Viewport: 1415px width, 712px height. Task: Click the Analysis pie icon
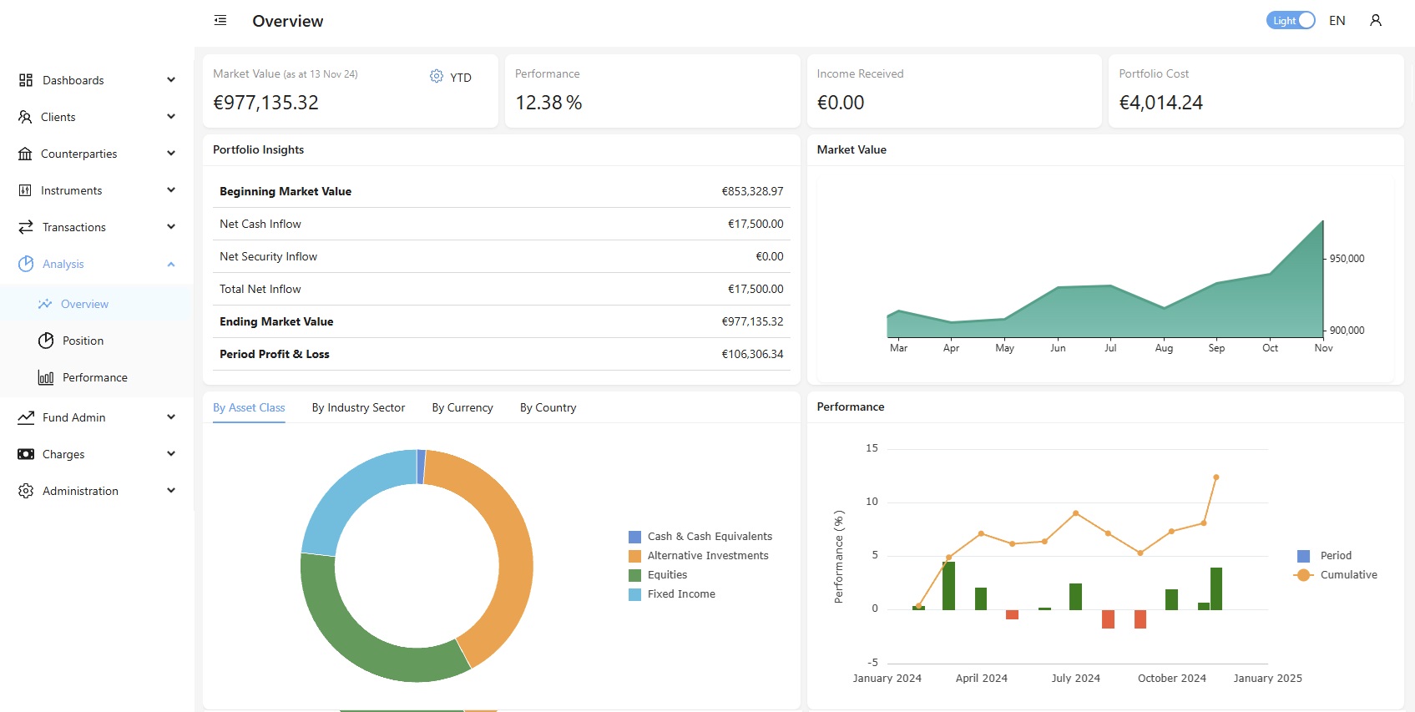point(26,264)
